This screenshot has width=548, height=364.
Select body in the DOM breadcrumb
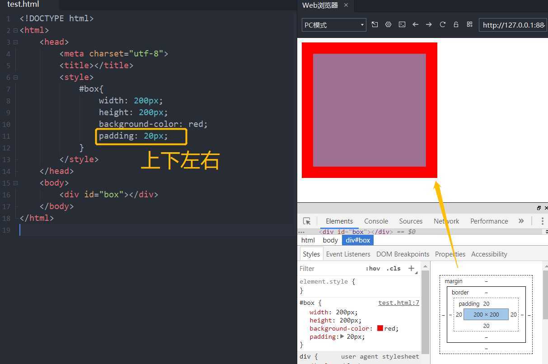pyautogui.click(x=330, y=240)
